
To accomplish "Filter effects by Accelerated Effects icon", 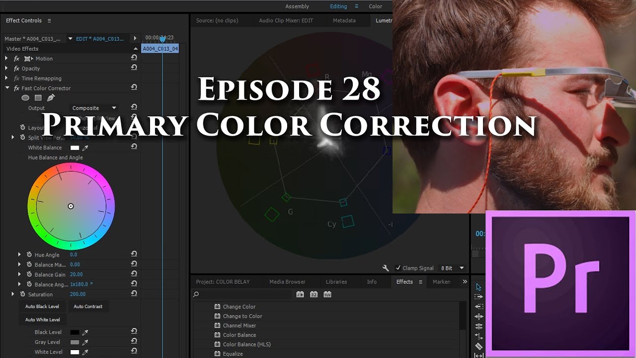I will tap(300, 294).
